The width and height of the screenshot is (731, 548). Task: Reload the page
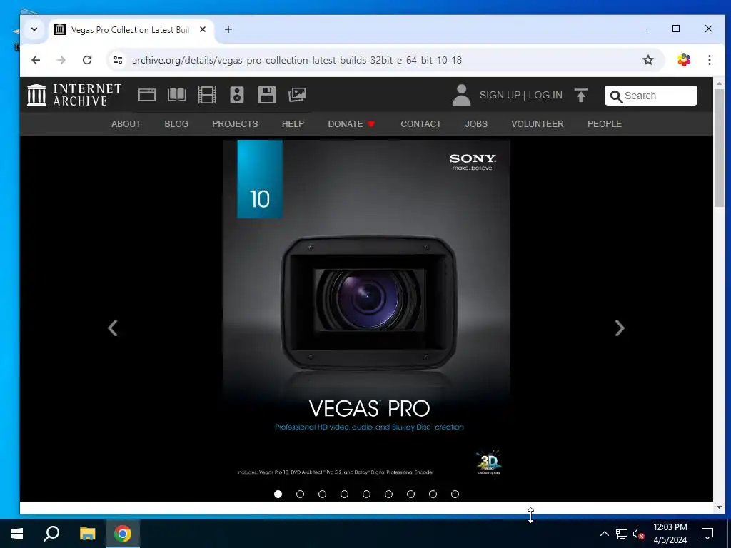tap(87, 60)
